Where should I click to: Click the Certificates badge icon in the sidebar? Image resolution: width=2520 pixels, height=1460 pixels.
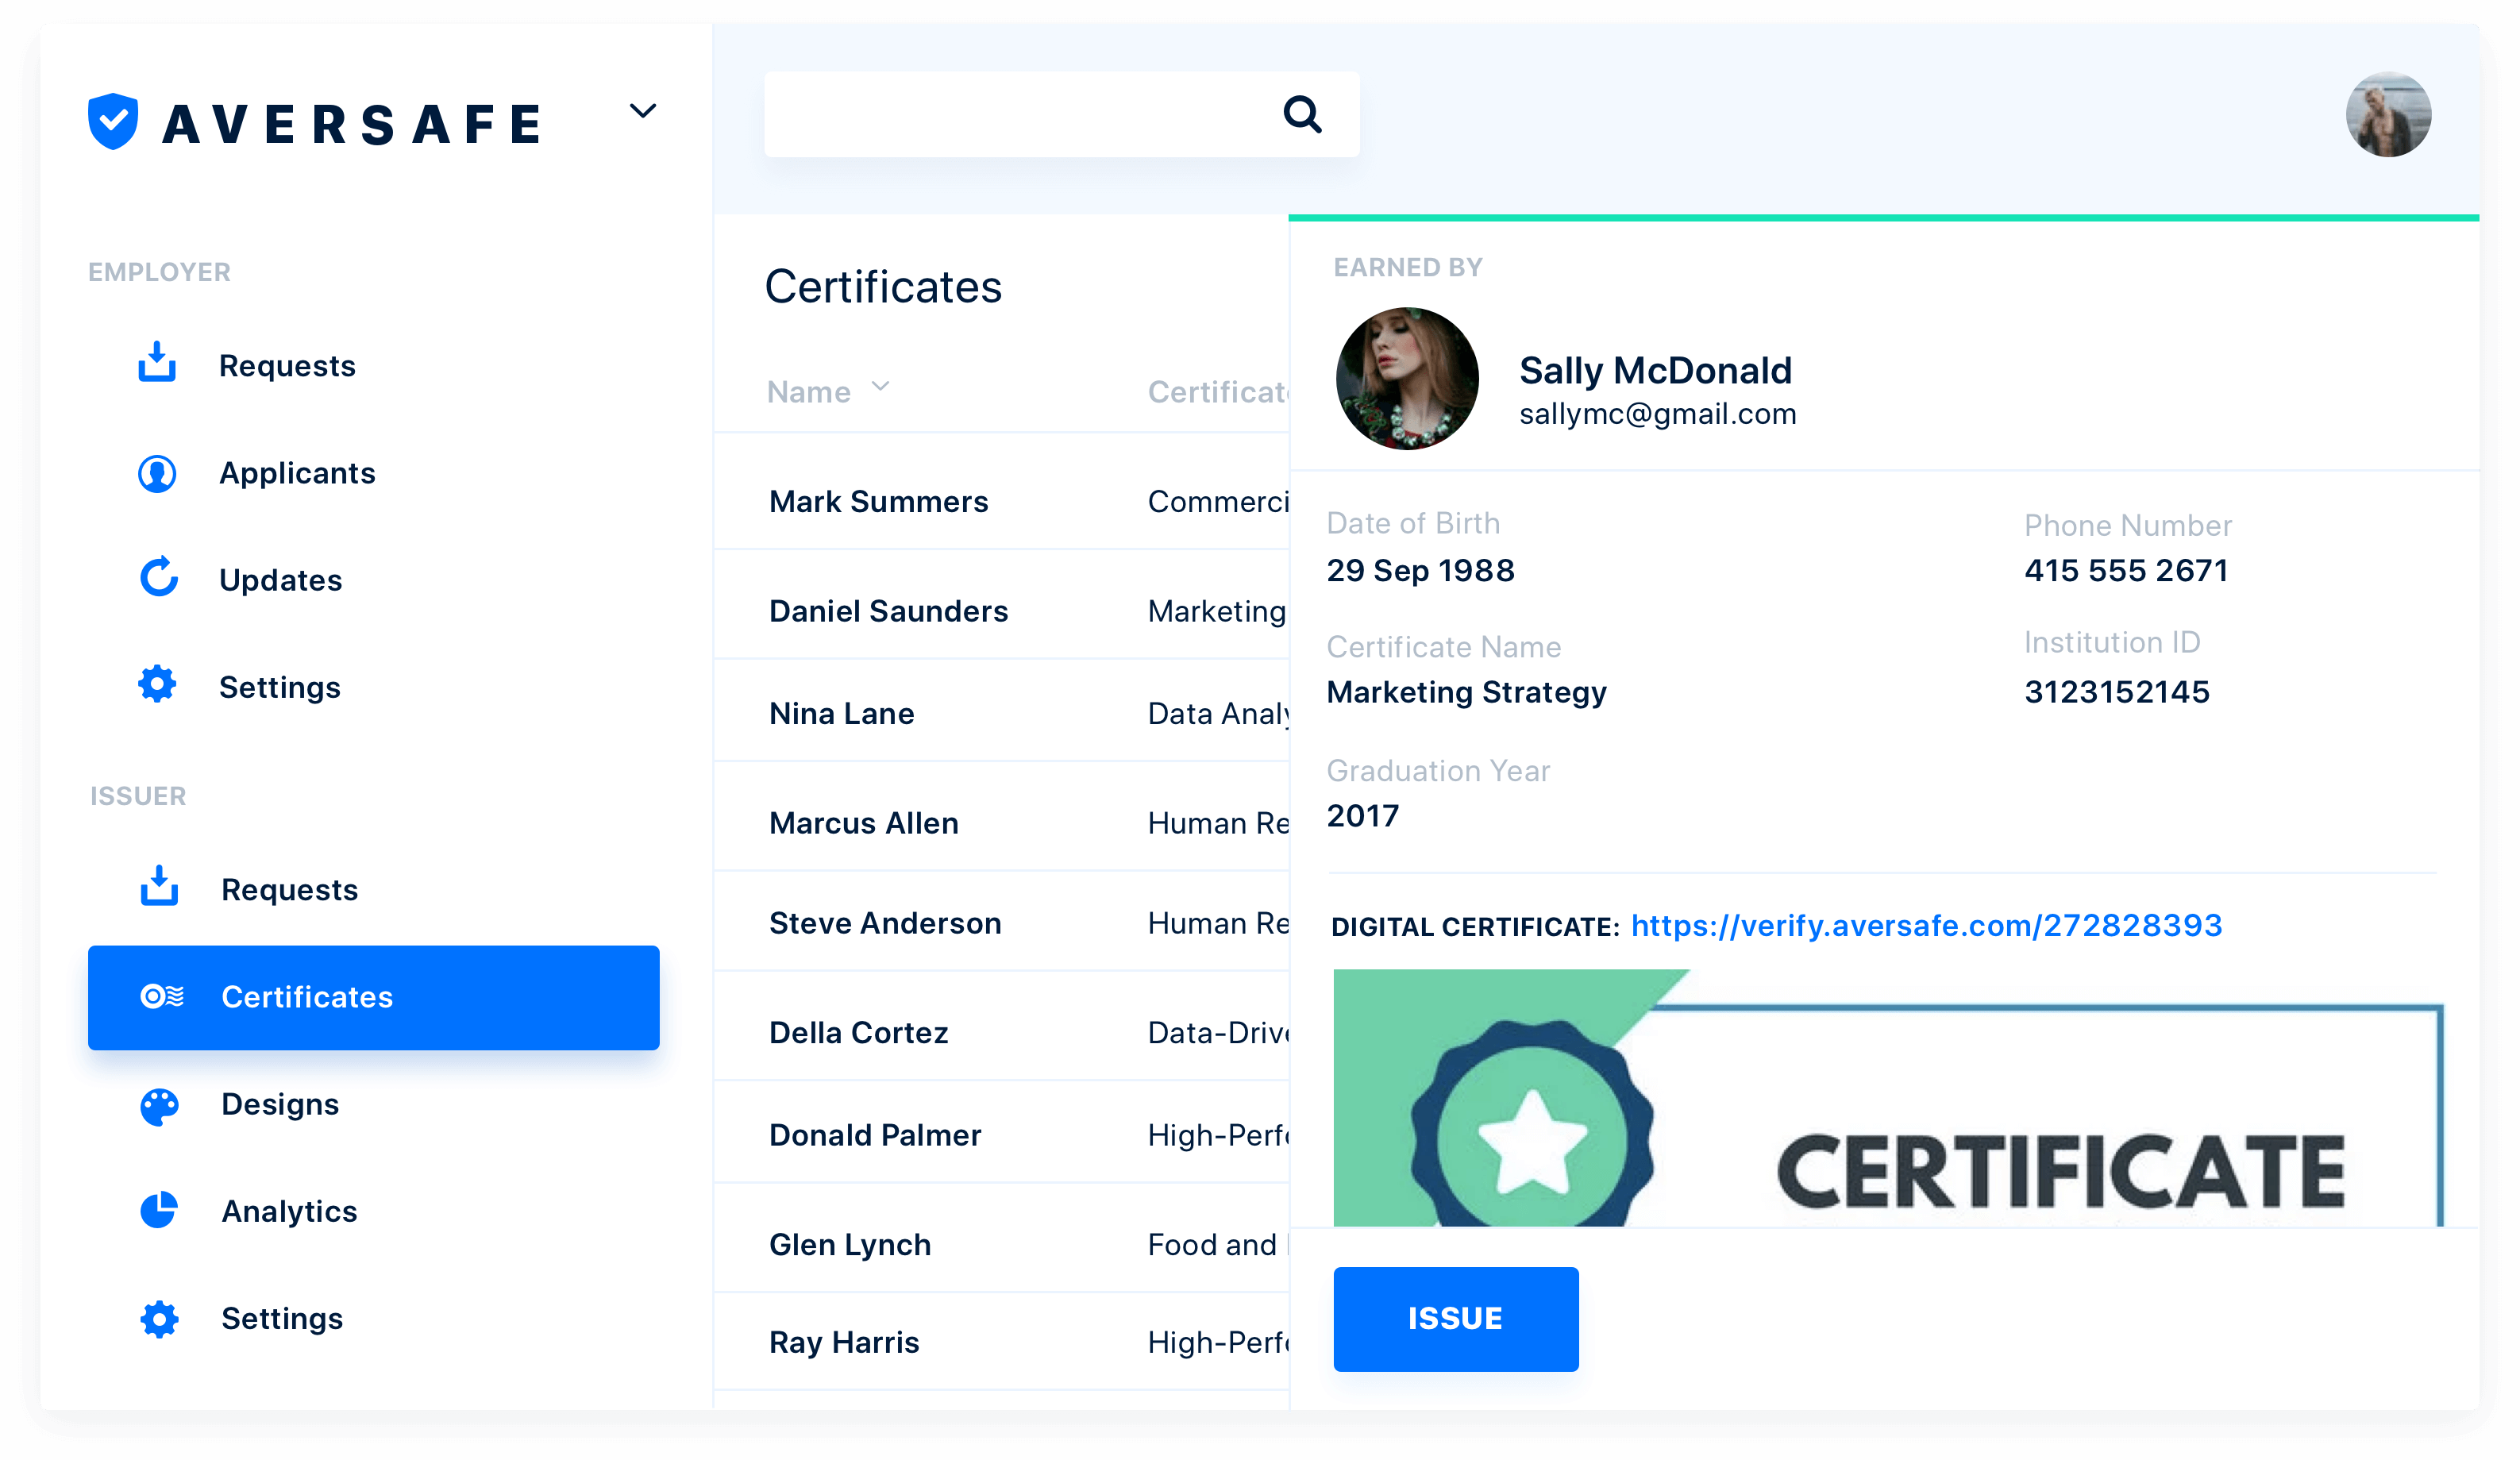[x=160, y=996]
